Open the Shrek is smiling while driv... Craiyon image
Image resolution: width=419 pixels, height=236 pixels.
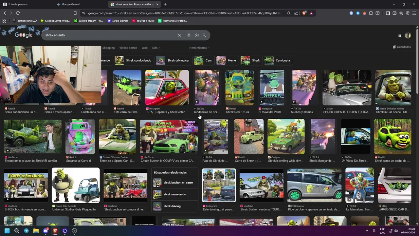pyautogui.click(x=286, y=137)
